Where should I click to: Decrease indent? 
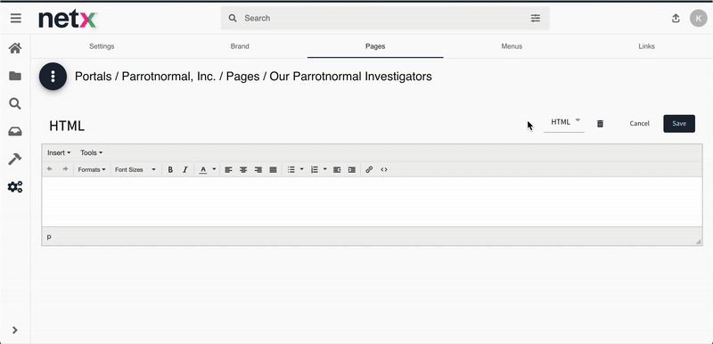pos(337,169)
